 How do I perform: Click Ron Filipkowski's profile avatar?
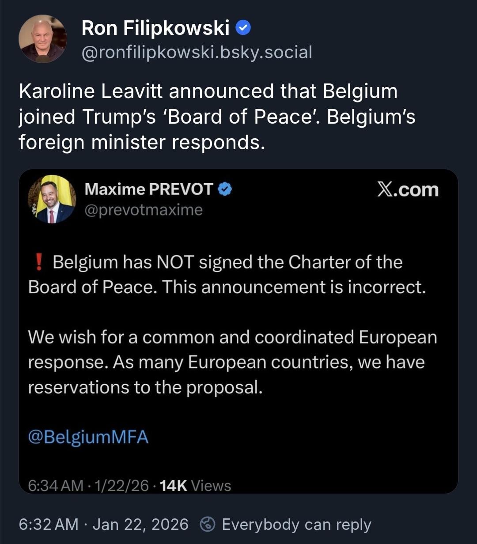pos(42,39)
